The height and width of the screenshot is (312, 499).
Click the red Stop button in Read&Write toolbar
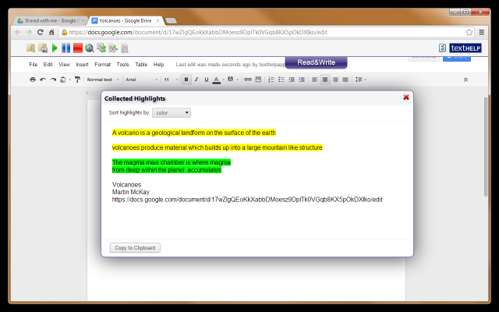pyautogui.click(x=78, y=48)
